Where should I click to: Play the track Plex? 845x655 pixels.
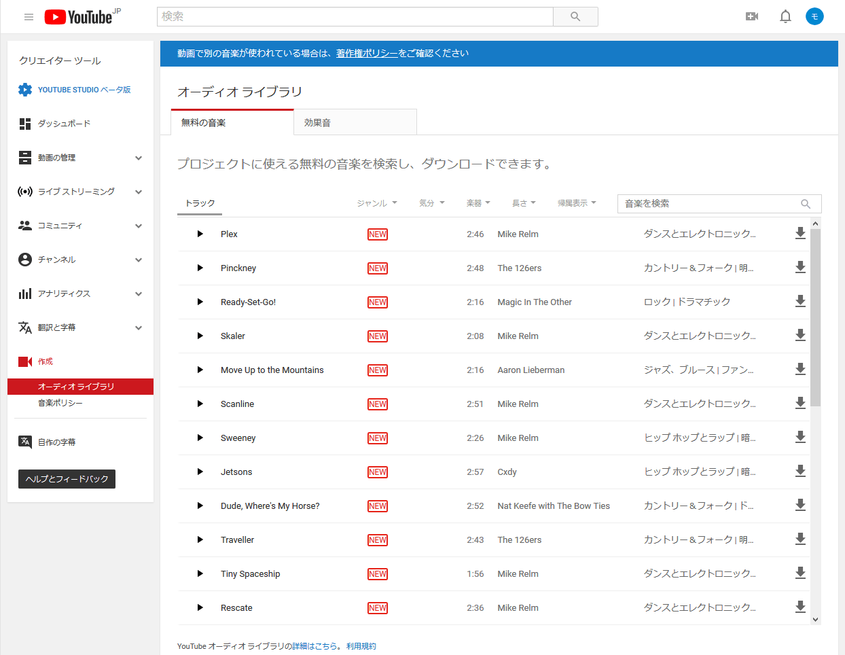pos(200,234)
